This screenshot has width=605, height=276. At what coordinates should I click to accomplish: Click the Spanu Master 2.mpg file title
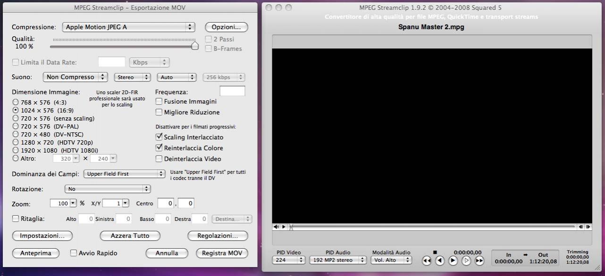coord(431,27)
